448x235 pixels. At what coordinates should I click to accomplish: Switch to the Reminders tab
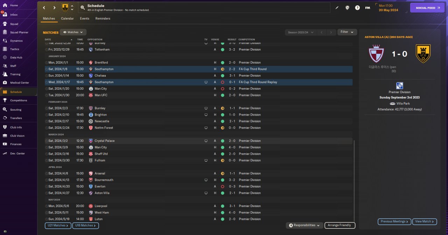click(103, 19)
